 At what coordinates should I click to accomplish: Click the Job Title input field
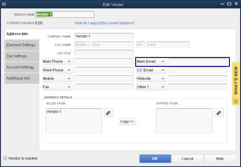[104, 53]
